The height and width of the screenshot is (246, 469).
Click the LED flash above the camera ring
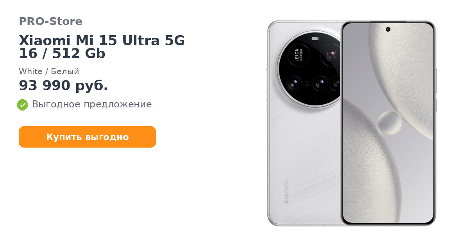pos(315,38)
